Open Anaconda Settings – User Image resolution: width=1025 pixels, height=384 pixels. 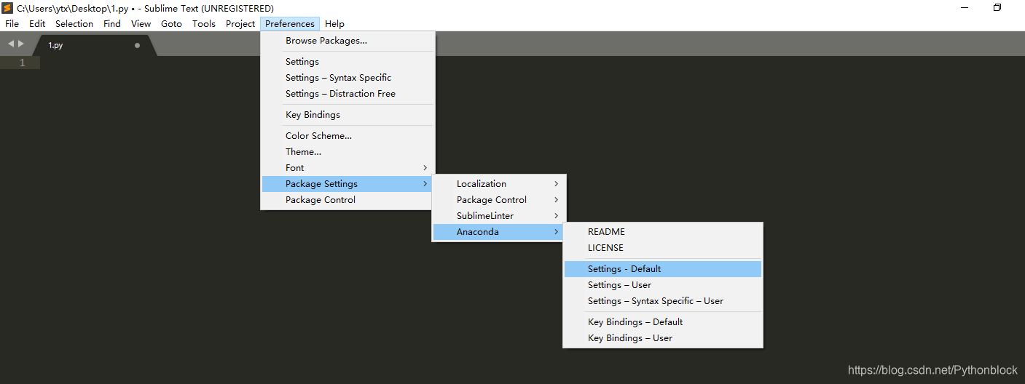(x=663, y=285)
